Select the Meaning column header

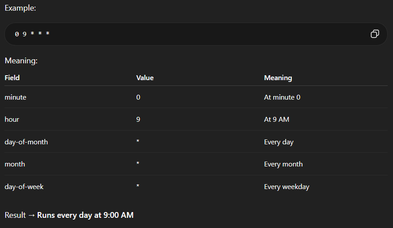coord(278,78)
